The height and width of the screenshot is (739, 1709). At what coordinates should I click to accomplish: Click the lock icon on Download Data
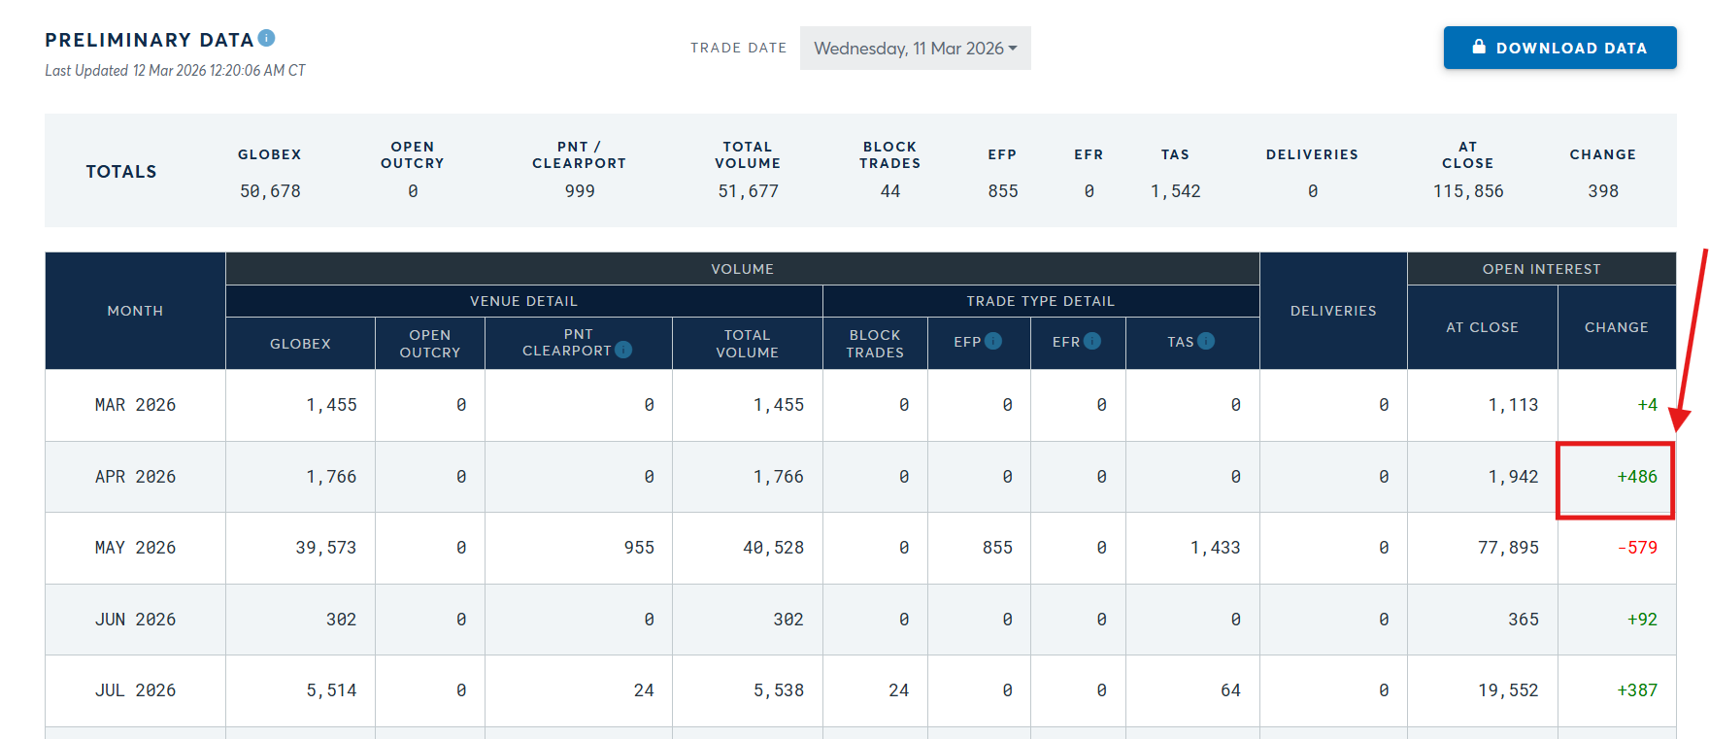pos(1479,47)
